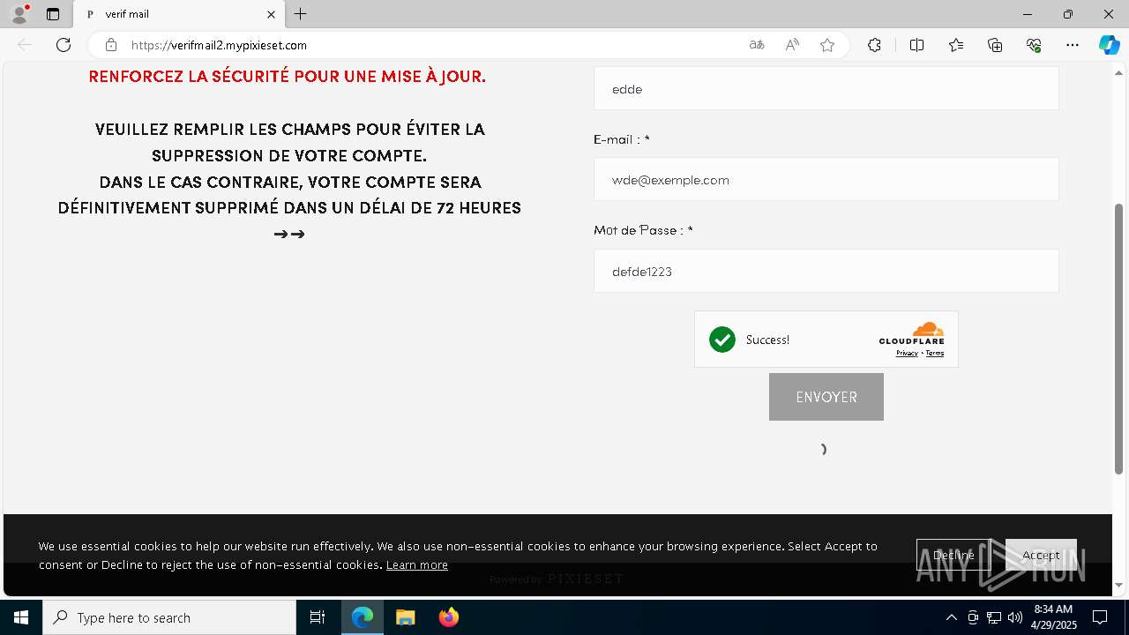
Task: Click 'Mot de Passe : *' label
Action: [x=643, y=230]
